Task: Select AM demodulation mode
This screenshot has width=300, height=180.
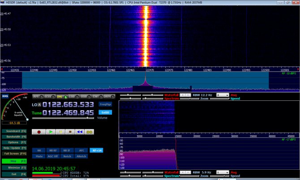Action: [x=38, y=97]
